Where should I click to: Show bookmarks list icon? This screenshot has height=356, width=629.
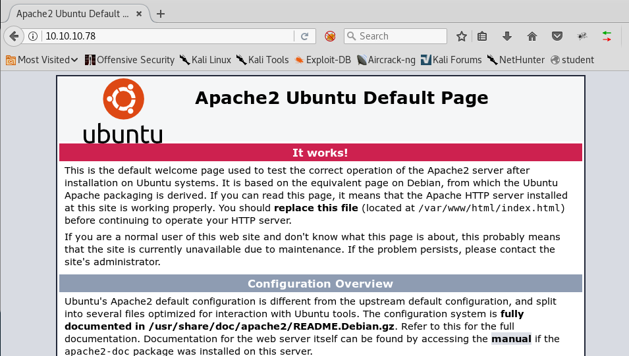tap(482, 36)
